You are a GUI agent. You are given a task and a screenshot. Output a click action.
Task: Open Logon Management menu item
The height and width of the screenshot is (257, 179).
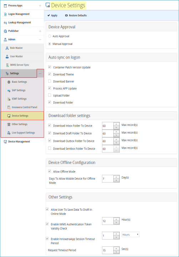click(x=22, y=14)
